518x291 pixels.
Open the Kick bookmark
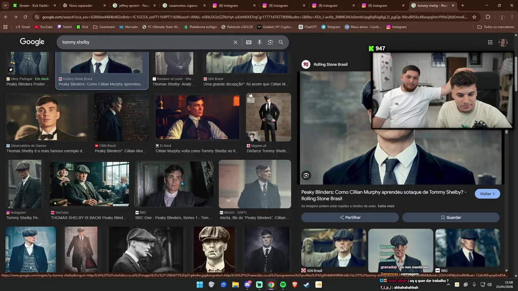(x=82, y=27)
